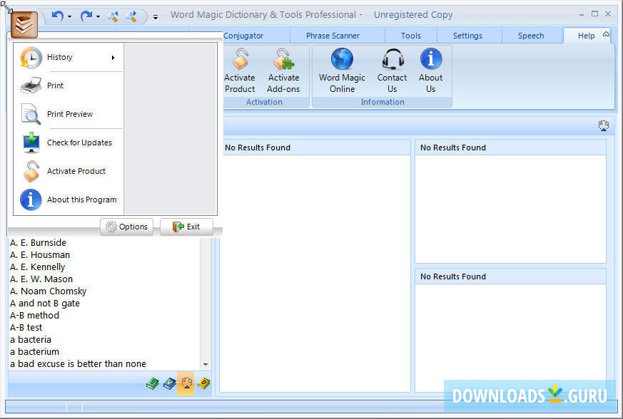
Task: Select 'a bad excuse is better than none'
Action: click(x=78, y=364)
